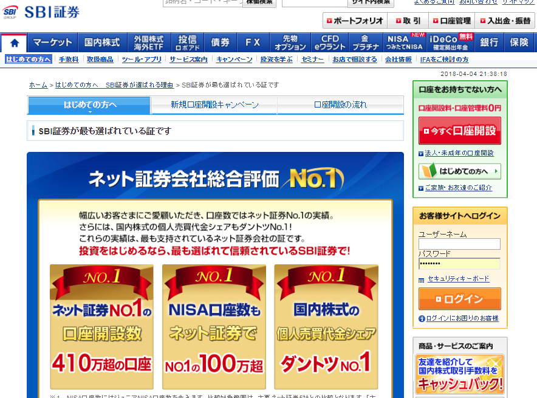Open the 法人・未成年の口座開設 link
Screen dimensions: 537x398
(459, 153)
